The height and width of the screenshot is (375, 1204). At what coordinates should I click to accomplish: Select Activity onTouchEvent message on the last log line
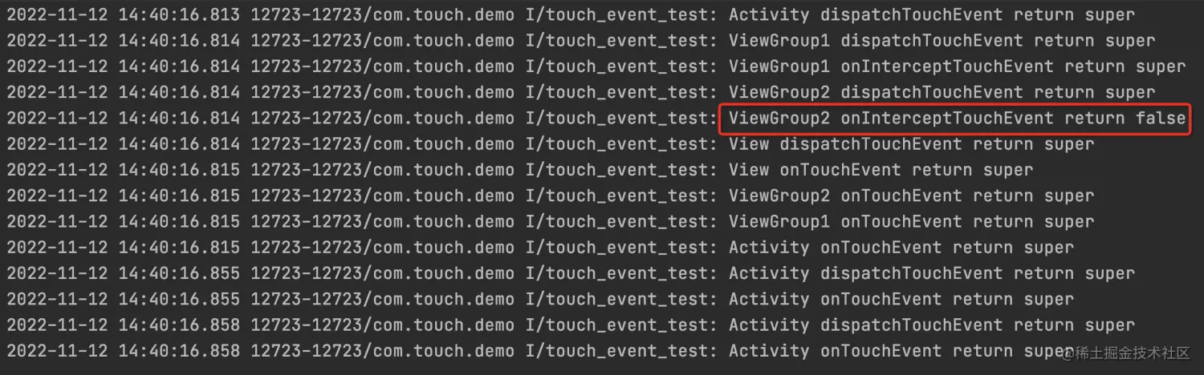tap(901, 351)
